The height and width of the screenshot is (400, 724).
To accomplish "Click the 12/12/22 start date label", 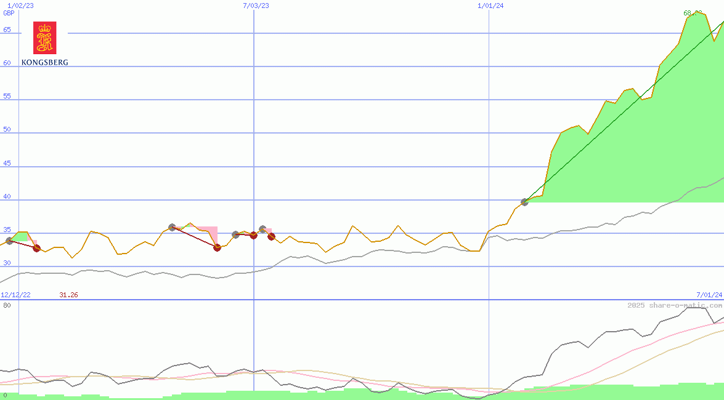I will coord(15,295).
